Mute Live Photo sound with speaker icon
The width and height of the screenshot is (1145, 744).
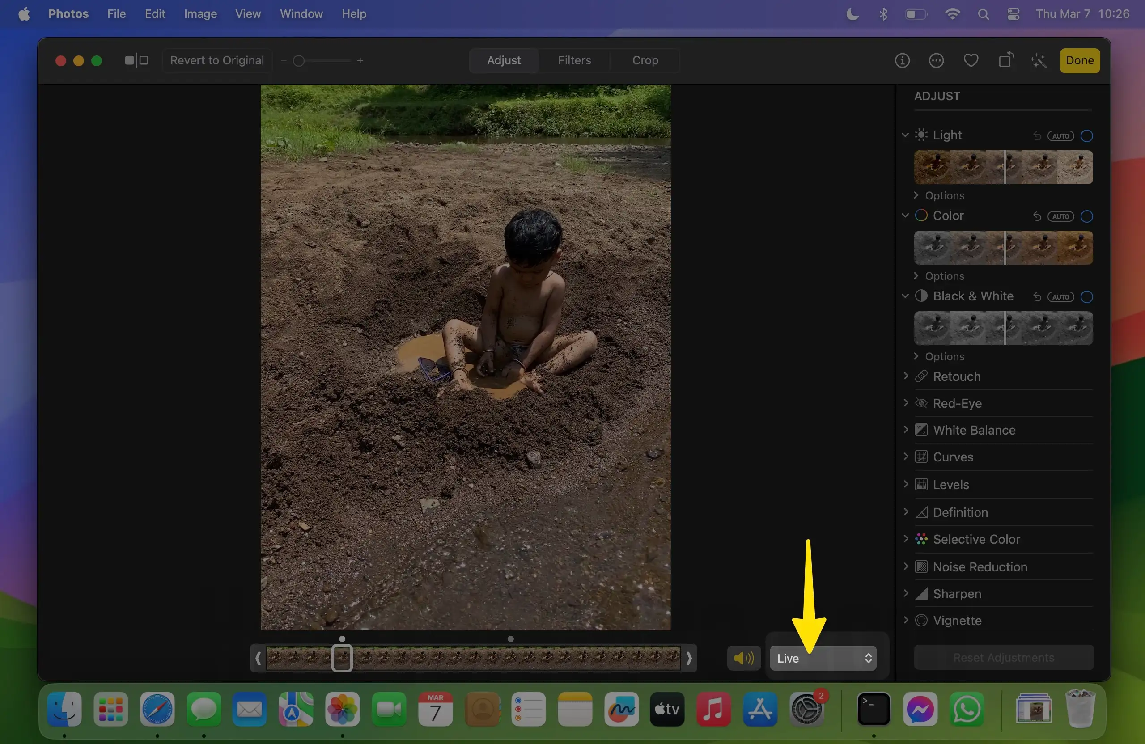point(744,658)
